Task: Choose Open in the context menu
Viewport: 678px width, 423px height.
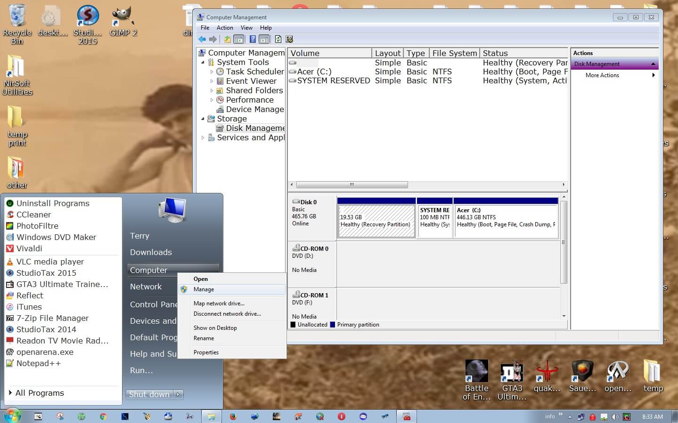Action: click(x=232, y=279)
